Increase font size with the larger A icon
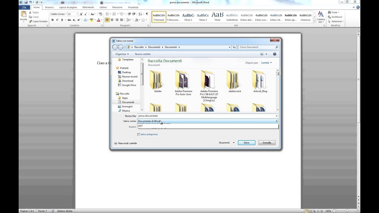 pos(81,14)
